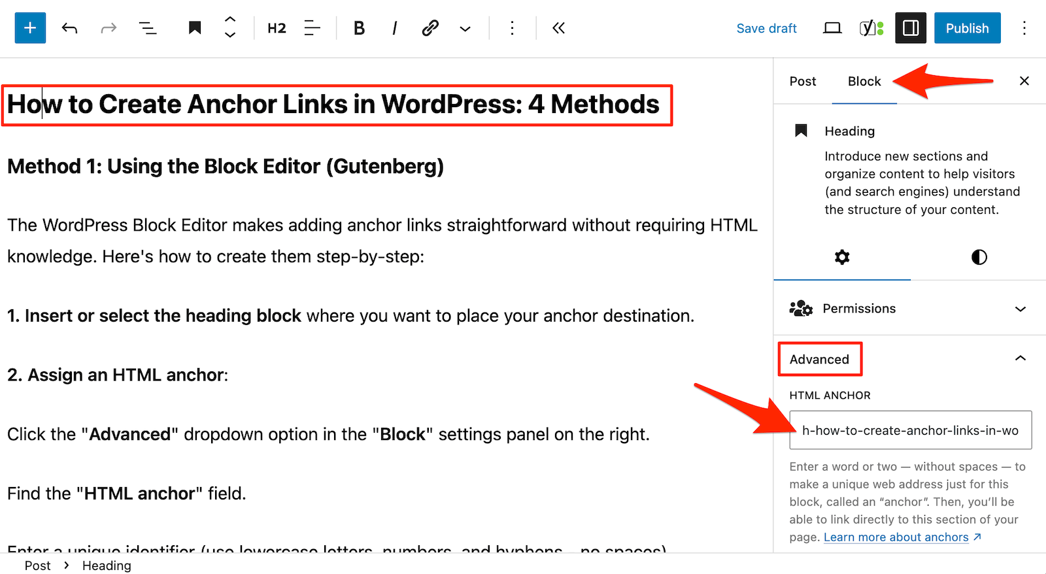Click the Heading block description text
Viewport: 1046px width, 574px height.
(x=922, y=183)
